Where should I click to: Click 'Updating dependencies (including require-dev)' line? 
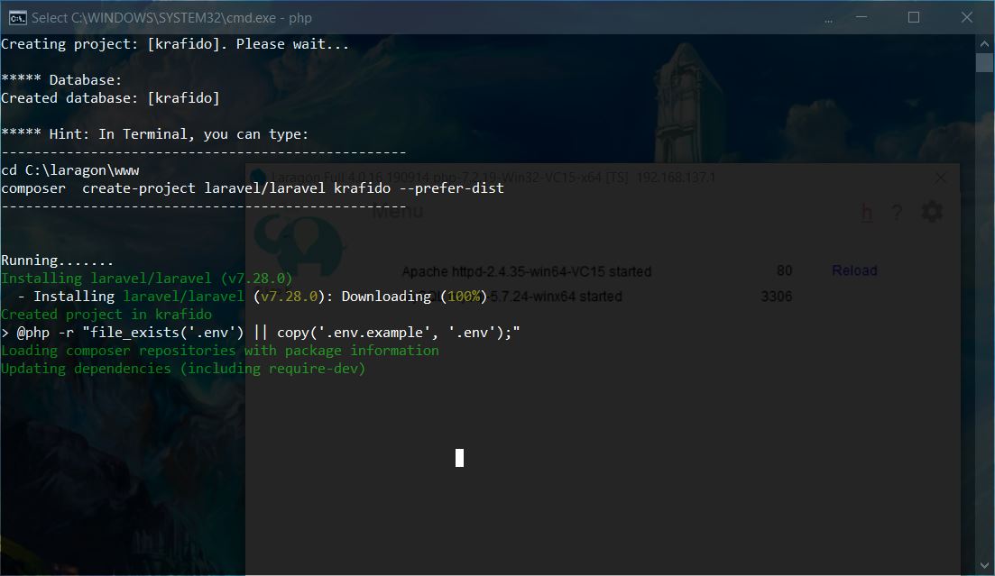[183, 369]
